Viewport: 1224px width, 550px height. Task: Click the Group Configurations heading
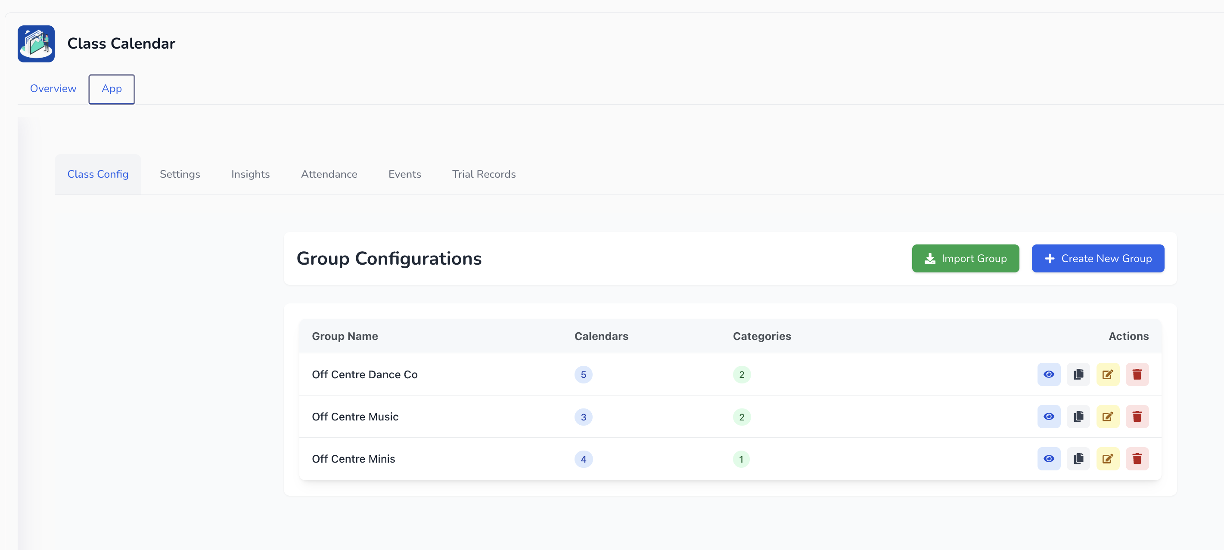click(x=388, y=258)
